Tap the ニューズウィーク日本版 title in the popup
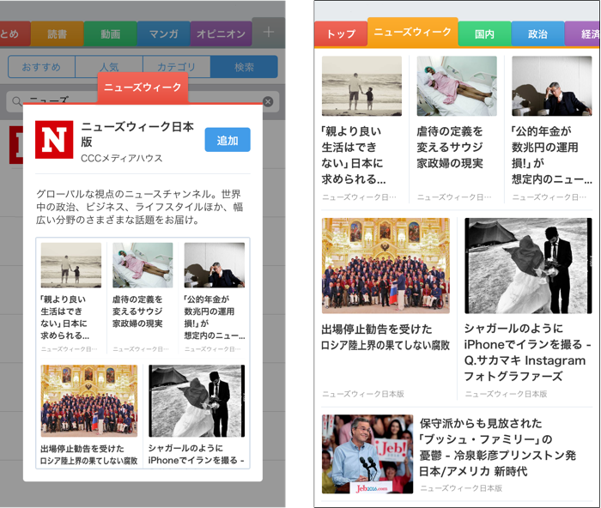 tap(137, 134)
